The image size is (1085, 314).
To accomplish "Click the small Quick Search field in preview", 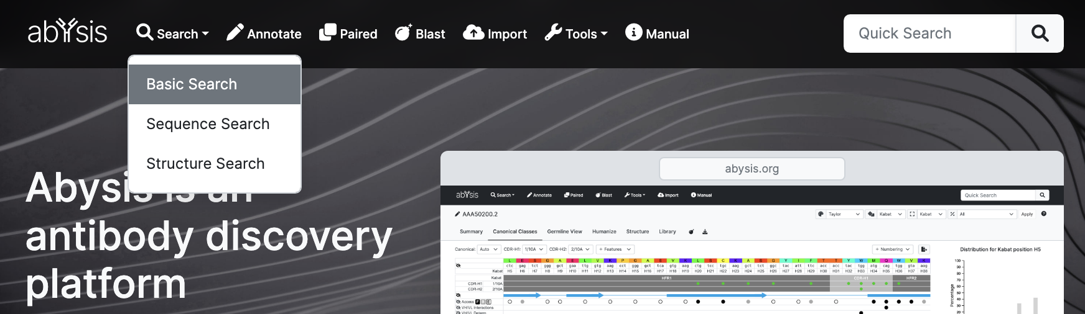I will 999,195.
